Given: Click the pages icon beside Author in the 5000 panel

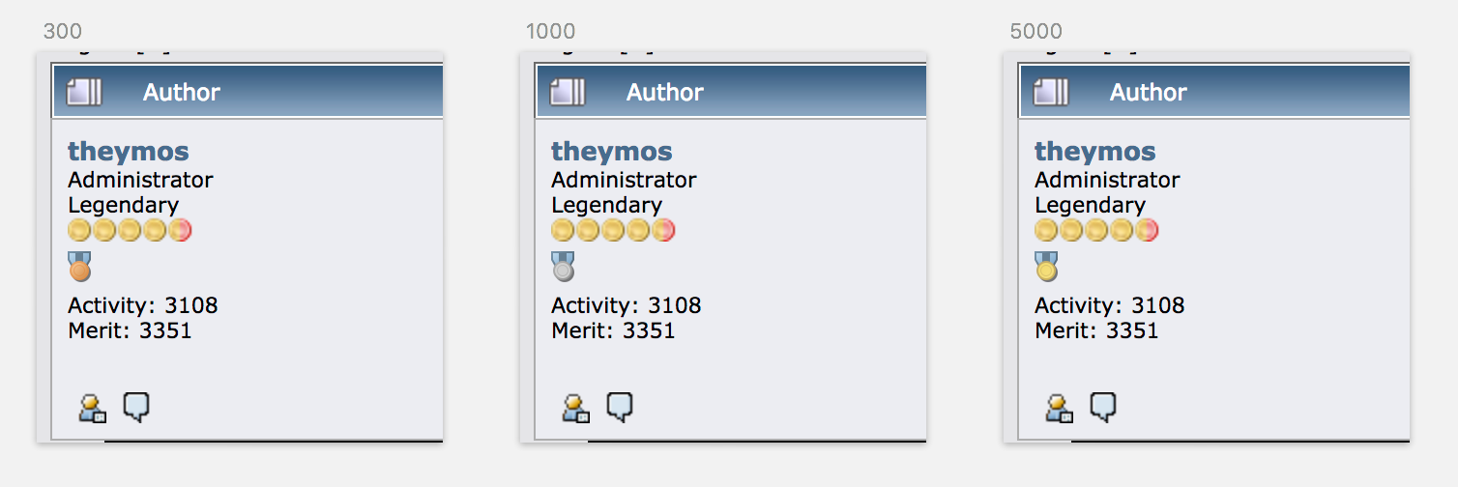Looking at the screenshot, I should [x=1051, y=92].
